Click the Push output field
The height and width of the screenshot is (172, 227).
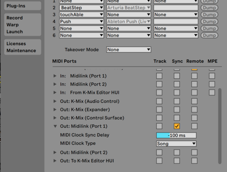176,21
